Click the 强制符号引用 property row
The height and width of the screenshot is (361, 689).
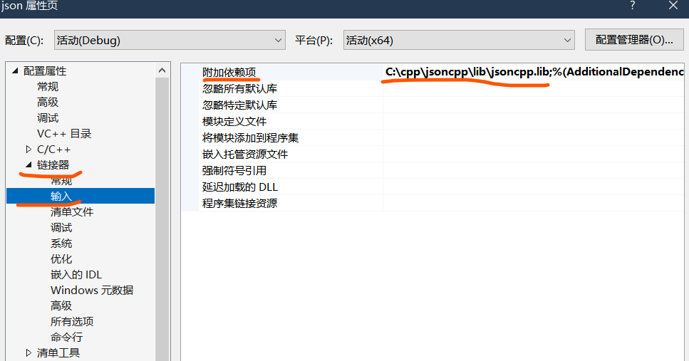[432, 170]
